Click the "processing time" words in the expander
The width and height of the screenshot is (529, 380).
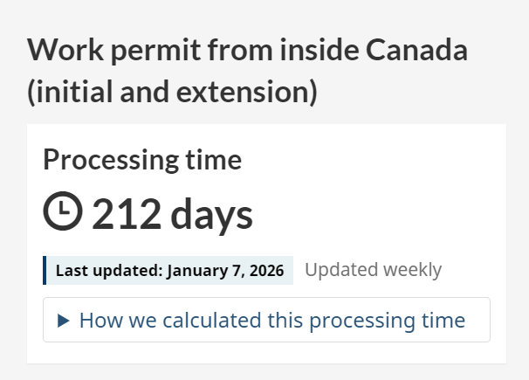tap(395, 321)
